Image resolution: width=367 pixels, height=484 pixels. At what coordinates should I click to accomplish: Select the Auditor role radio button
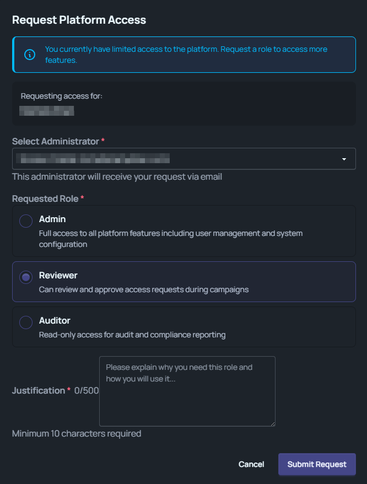click(x=25, y=322)
